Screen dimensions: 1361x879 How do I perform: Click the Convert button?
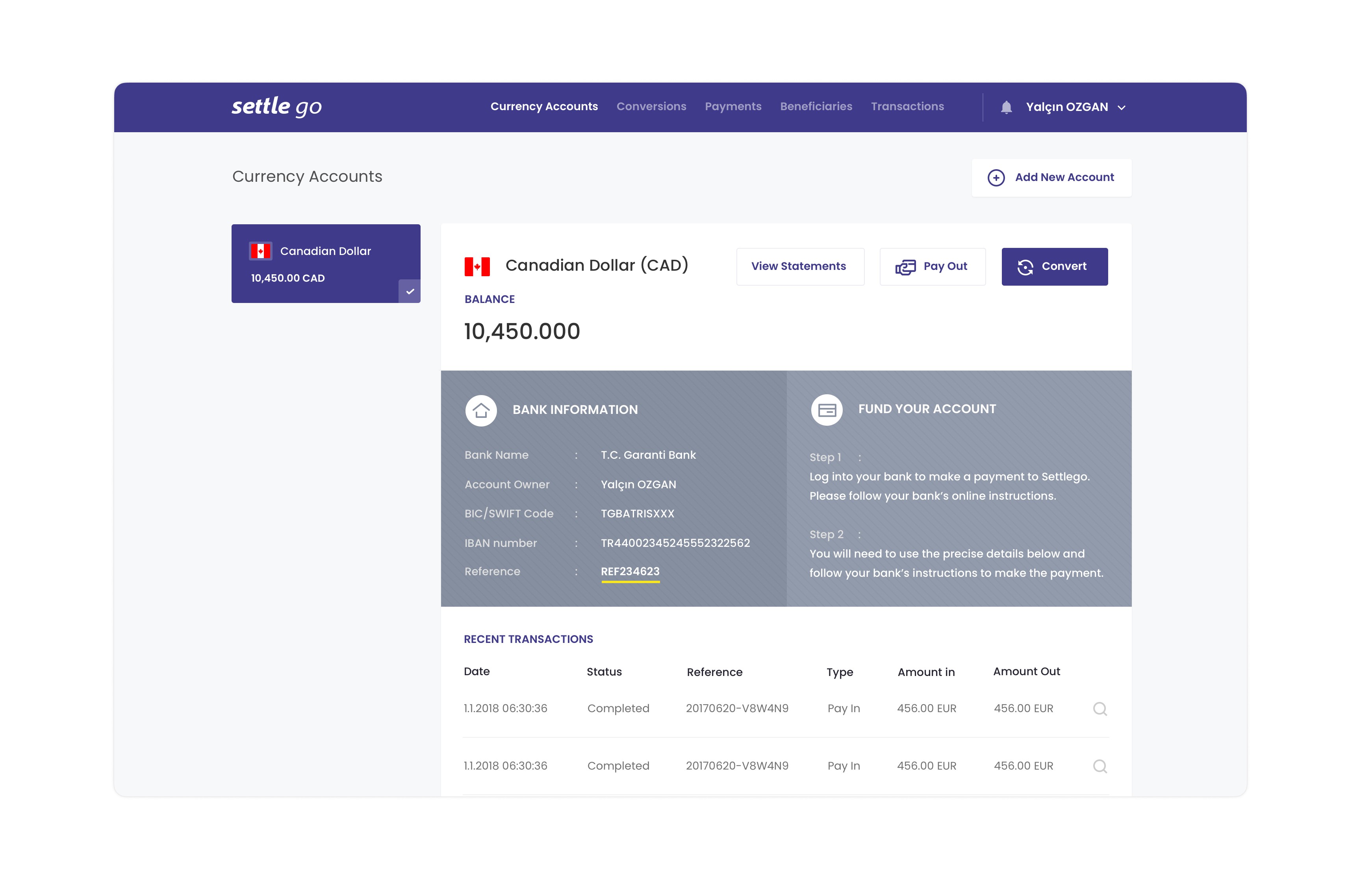point(1054,266)
